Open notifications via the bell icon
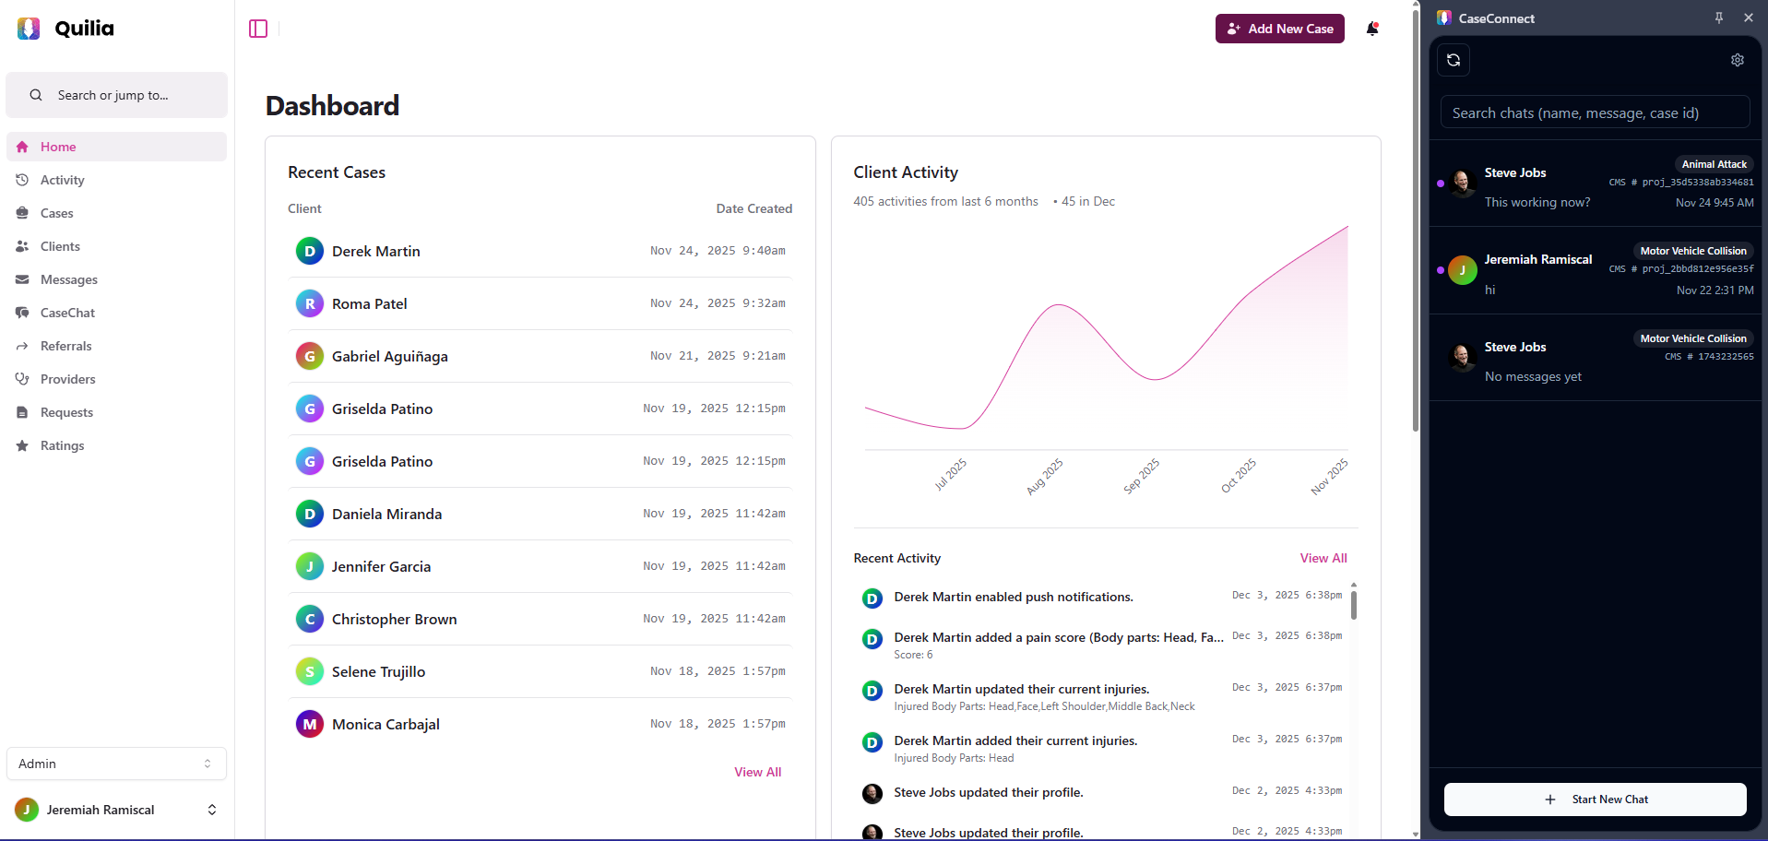 click(1372, 29)
